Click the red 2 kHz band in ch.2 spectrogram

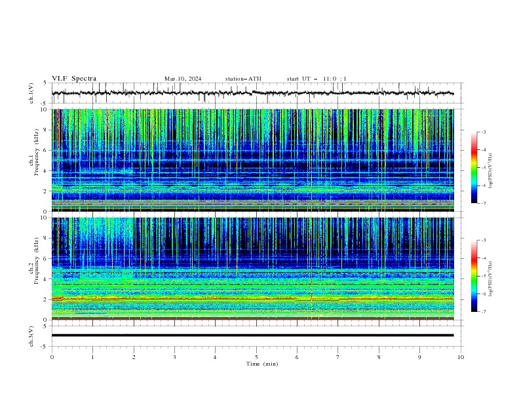point(252,299)
